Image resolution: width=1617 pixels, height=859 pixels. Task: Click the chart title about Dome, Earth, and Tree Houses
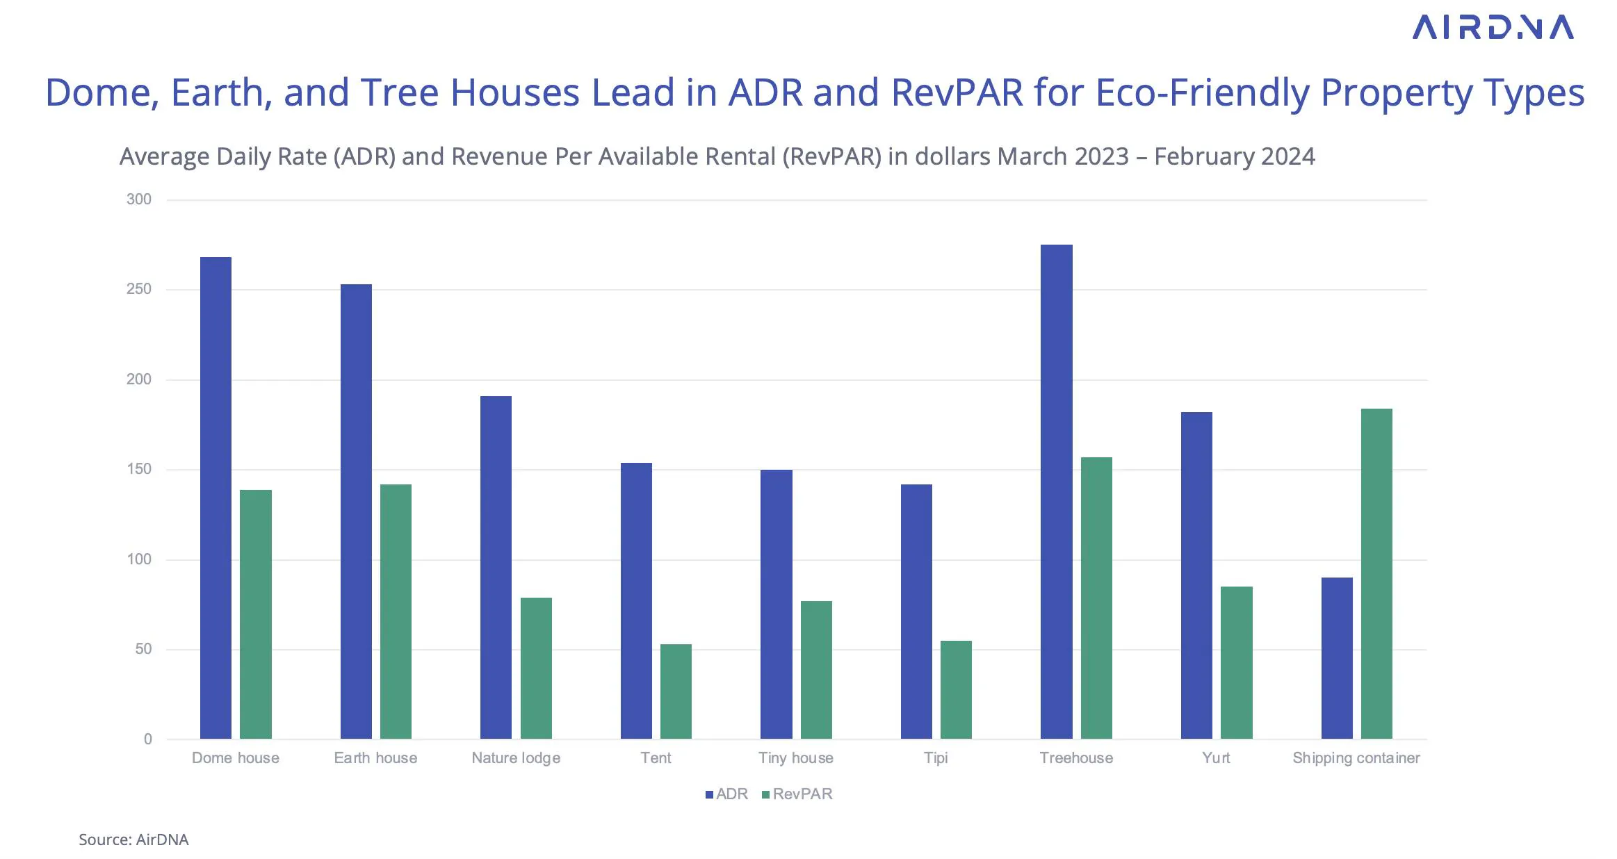[815, 93]
